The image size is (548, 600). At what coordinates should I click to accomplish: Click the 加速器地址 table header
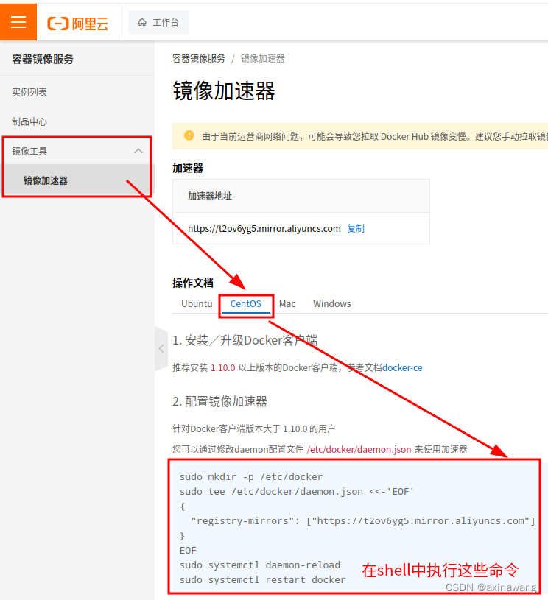[x=210, y=197]
